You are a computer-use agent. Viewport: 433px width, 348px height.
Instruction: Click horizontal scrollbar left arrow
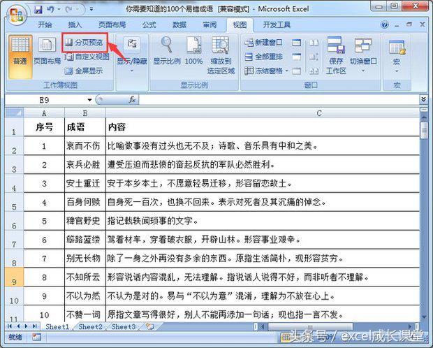pos(263,327)
